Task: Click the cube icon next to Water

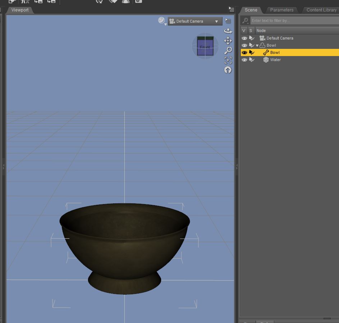Action: tap(266, 60)
